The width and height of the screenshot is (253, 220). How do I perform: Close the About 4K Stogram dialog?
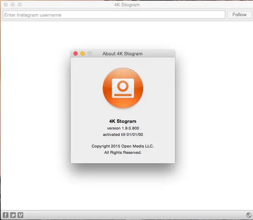point(76,54)
